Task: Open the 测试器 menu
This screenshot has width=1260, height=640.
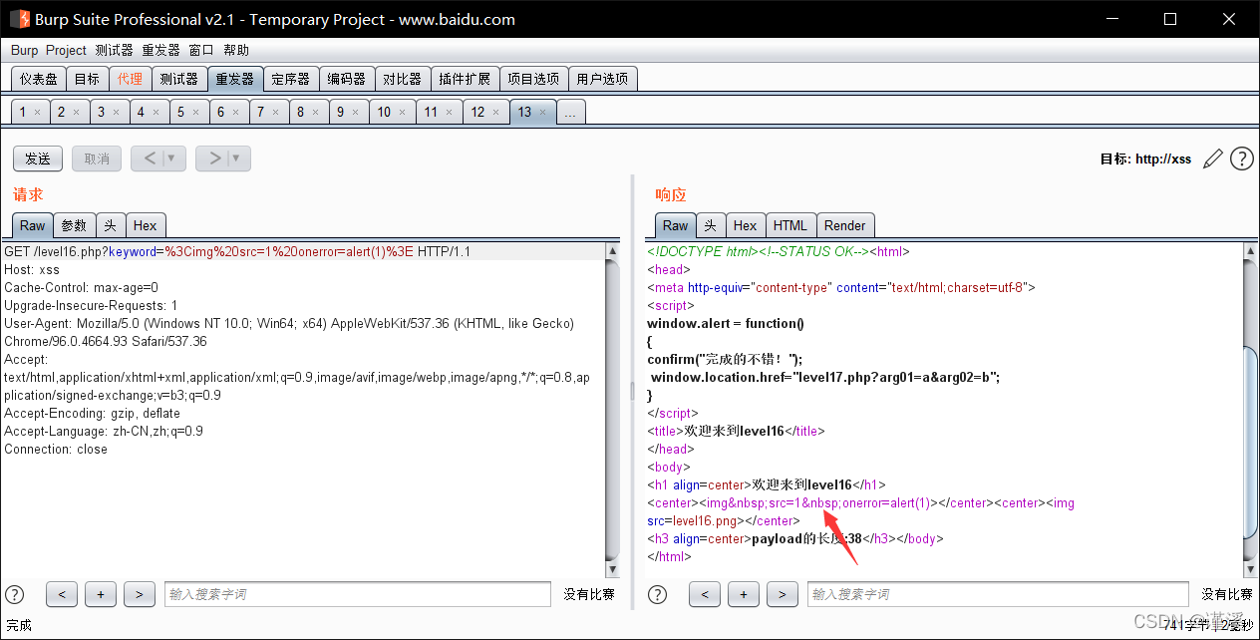Action: click(x=114, y=50)
